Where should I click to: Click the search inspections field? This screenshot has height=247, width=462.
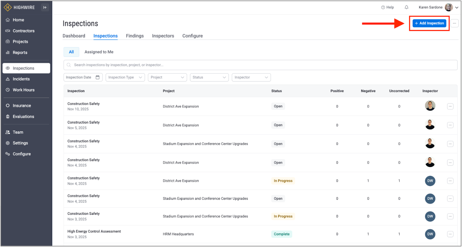(x=260, y=65)
